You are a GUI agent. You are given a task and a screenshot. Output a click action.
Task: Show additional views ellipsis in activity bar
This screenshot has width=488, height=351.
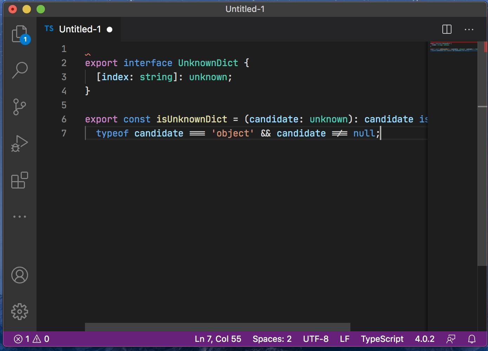20,217
